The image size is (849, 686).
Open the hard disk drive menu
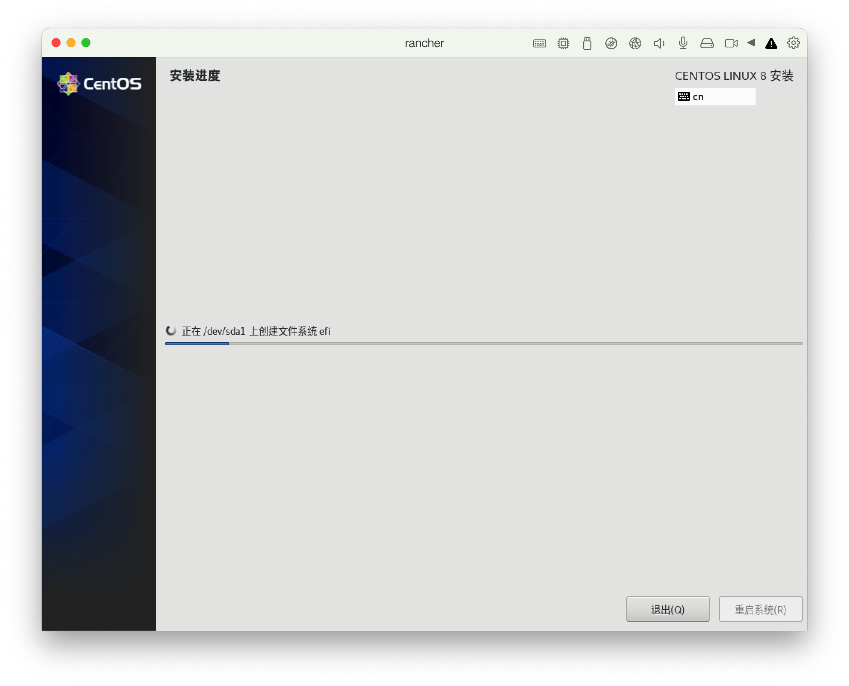707,43
